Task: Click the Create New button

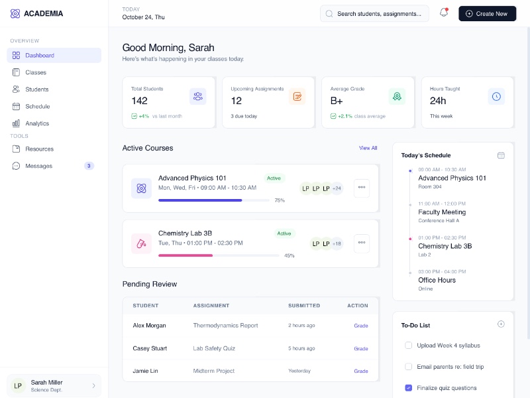Action: click(487, 13)
